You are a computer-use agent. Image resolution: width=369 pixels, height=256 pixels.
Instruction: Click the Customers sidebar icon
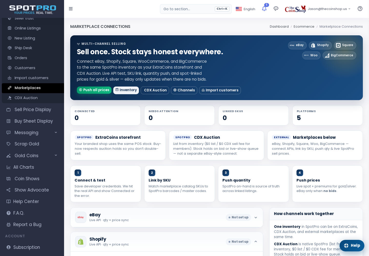pyautogui.click(x=10, y=68)
